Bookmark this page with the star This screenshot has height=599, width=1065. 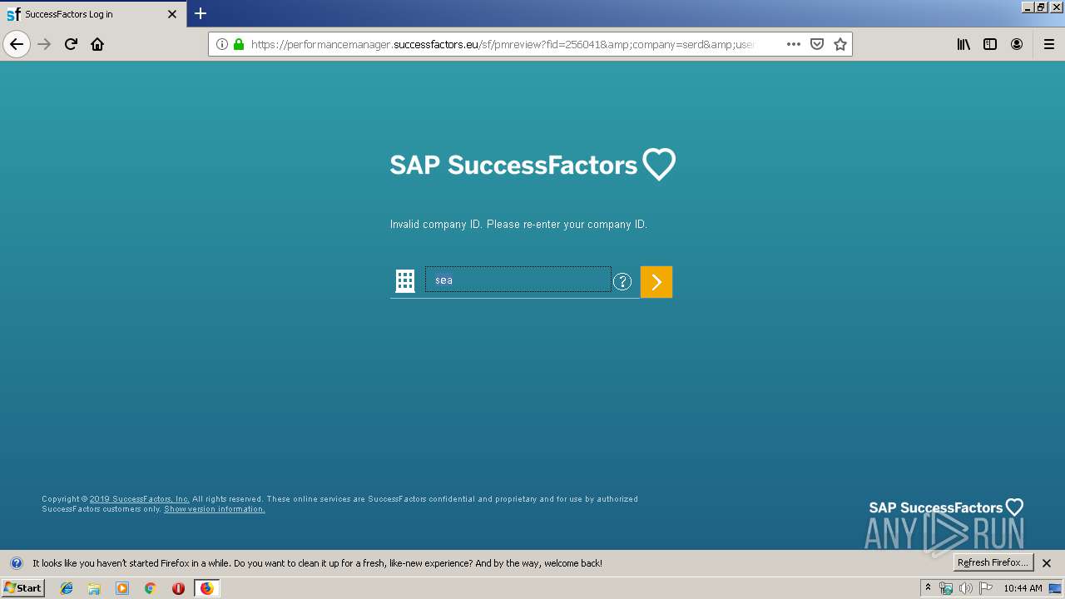tap(840, 44)
